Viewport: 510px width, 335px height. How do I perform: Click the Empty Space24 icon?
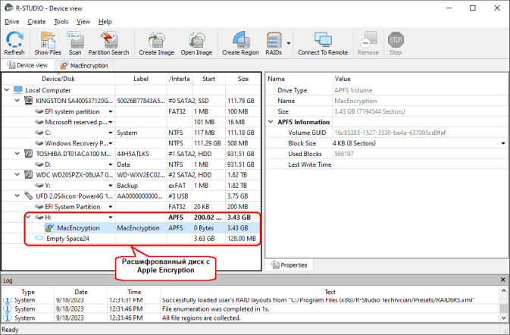click(39, 239)
